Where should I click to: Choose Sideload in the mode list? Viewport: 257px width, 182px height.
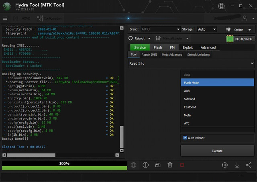217,99
